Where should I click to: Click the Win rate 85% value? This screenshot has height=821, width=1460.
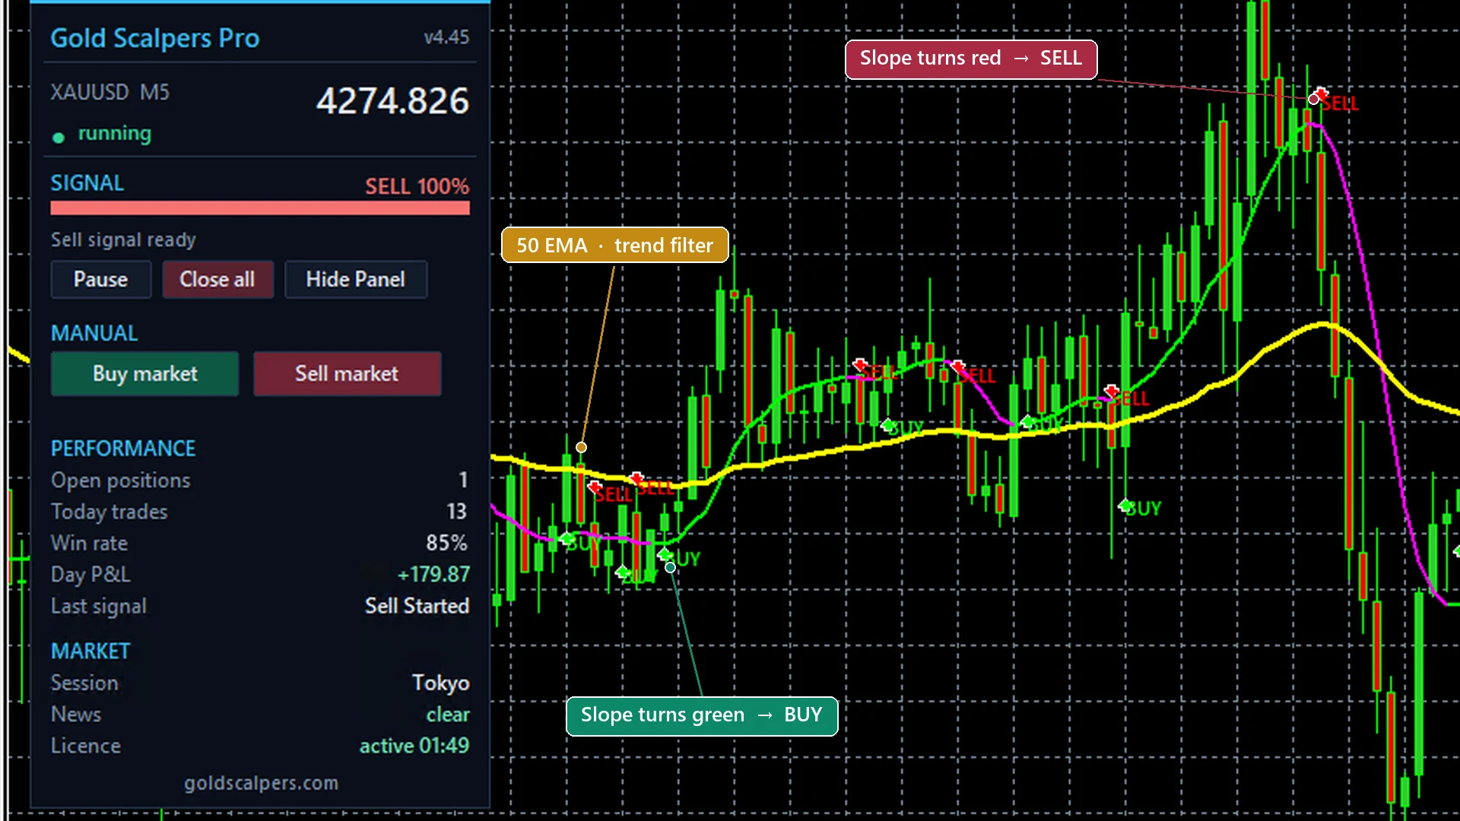446,543
